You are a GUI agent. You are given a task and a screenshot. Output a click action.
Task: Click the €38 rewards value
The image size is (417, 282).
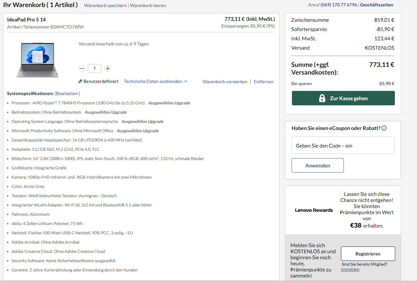[356, 225]
